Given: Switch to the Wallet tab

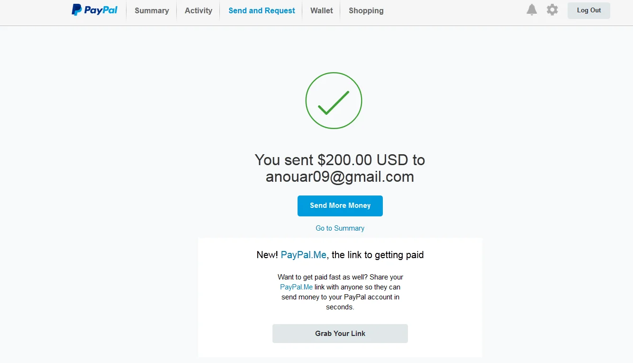Looking at the screenshot, I should pyautogui.click(x=322, y=10).
